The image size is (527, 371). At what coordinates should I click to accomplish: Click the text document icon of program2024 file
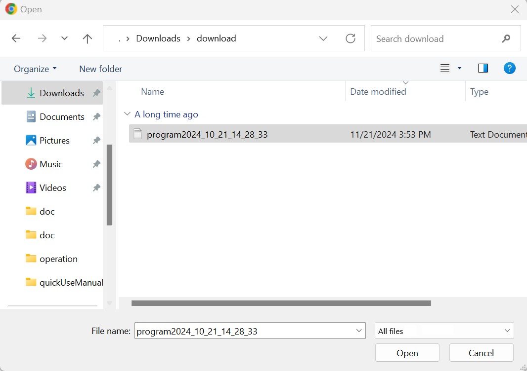tap(138, 134)
